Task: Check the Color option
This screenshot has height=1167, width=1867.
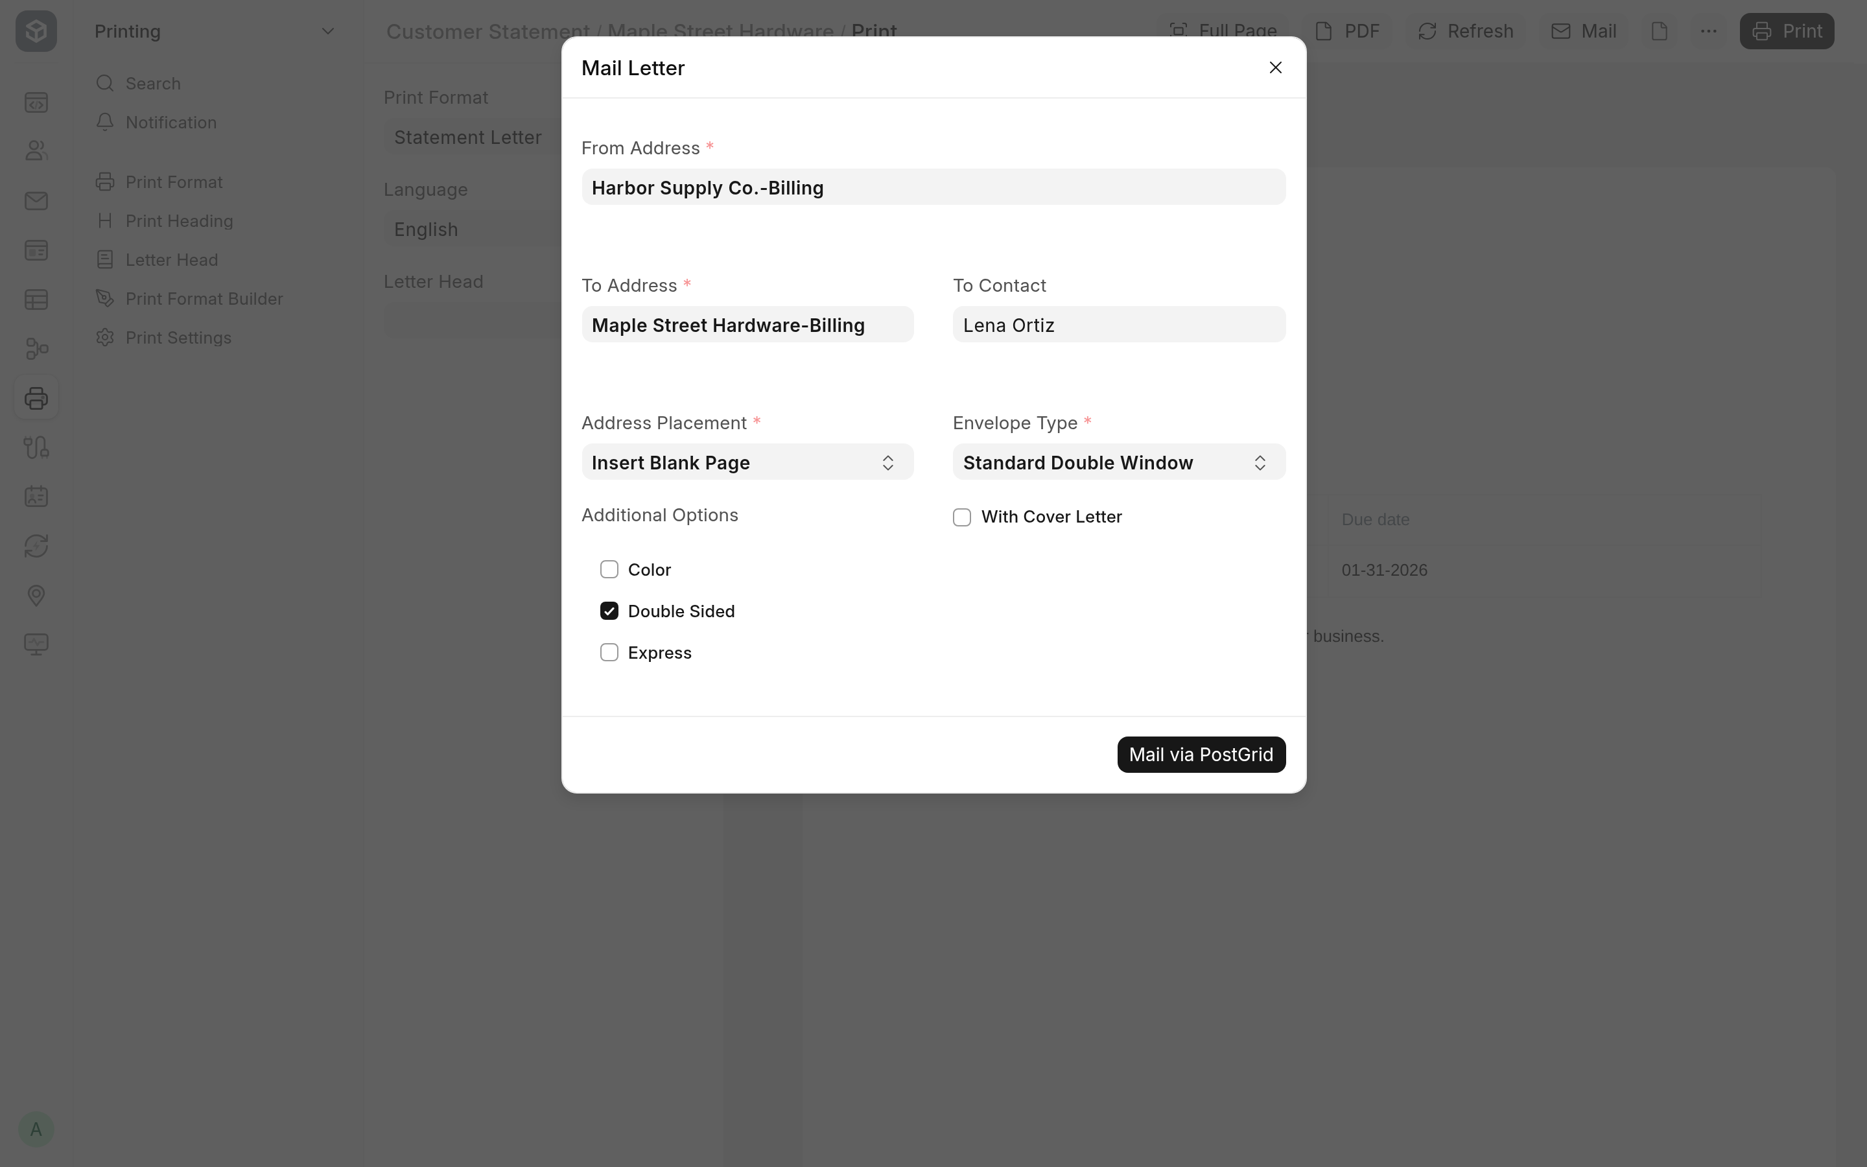Action: [609, 570]
